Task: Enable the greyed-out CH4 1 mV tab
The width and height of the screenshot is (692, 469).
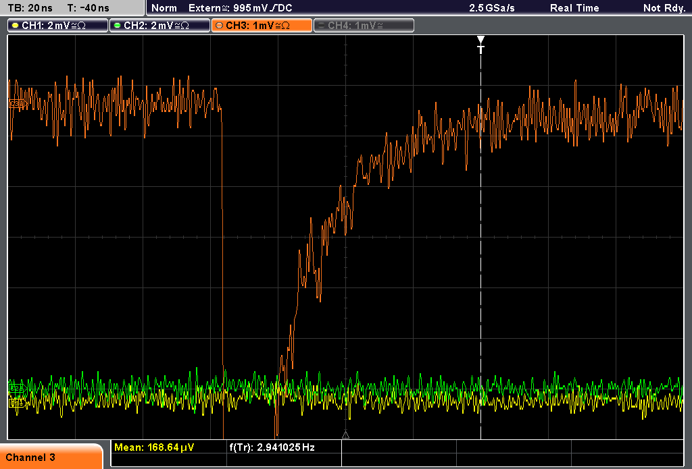Action: [x=364, y=26]
